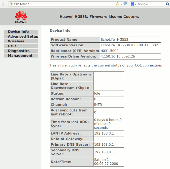Click the globe site identity icon
This screenshot has width=170, height=169.
tap(11, 4)
